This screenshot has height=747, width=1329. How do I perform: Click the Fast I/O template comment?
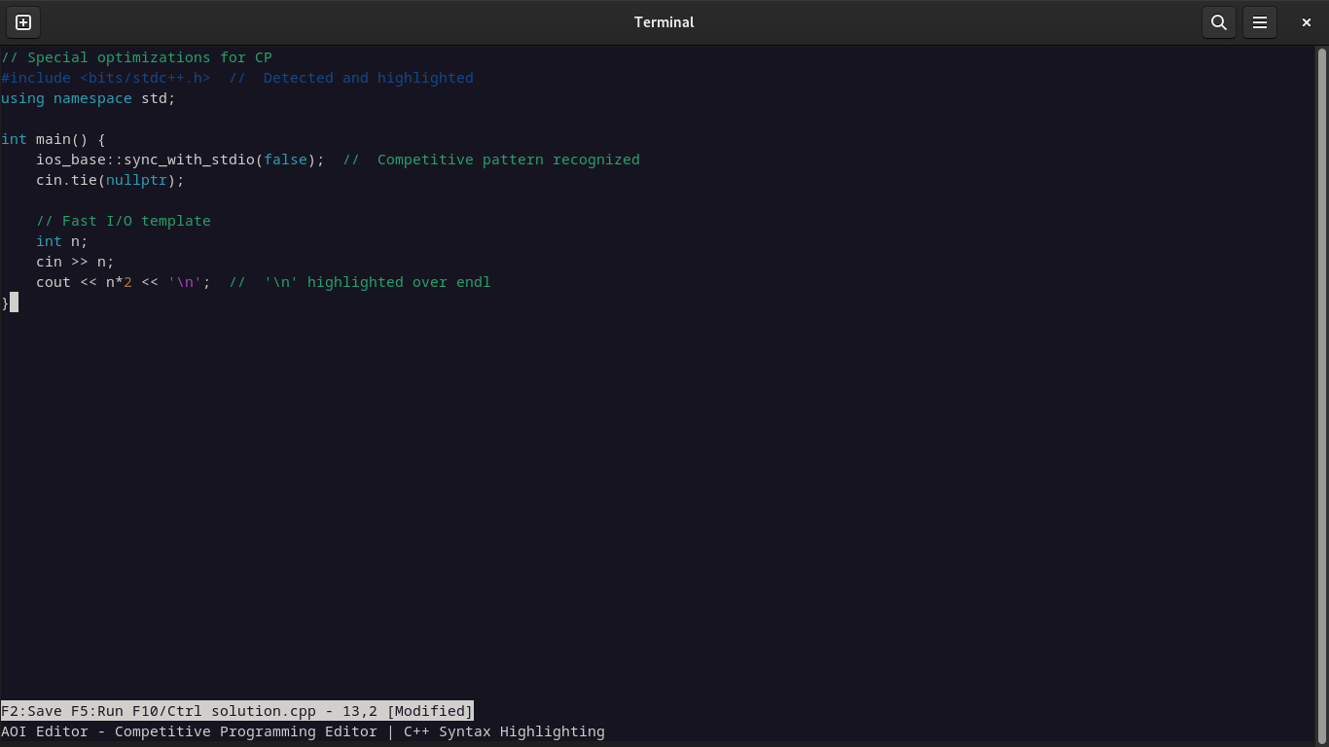click(124, 221)
